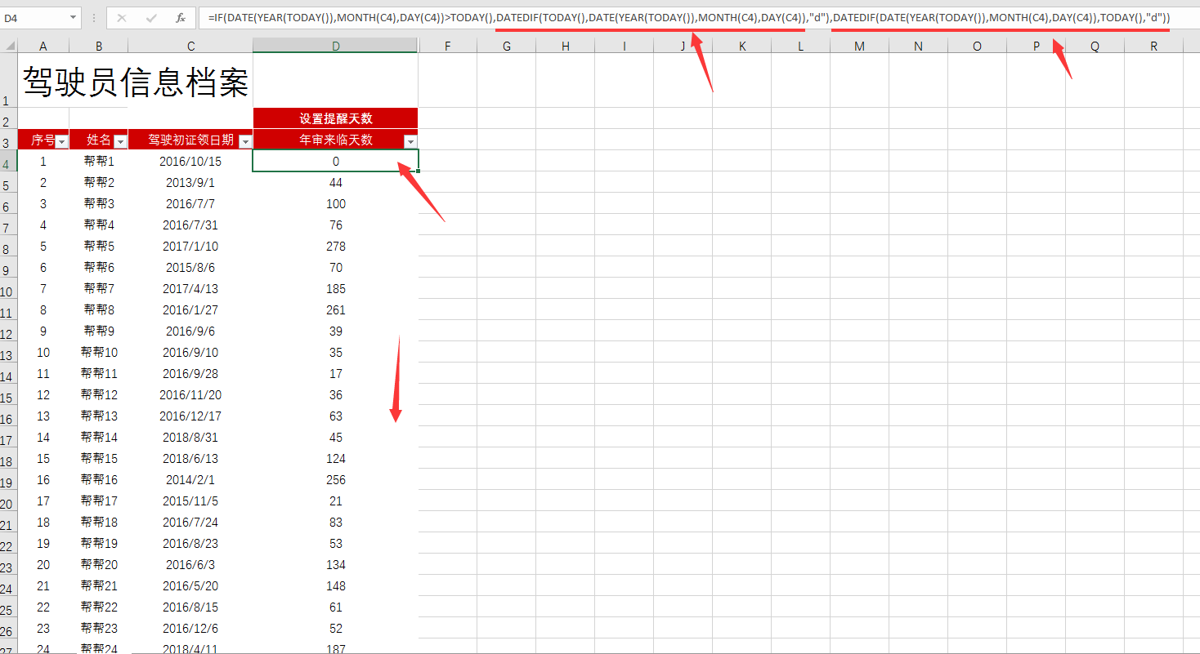
Task: Select cell with date 2015/11/5
Action: point(190,501)
